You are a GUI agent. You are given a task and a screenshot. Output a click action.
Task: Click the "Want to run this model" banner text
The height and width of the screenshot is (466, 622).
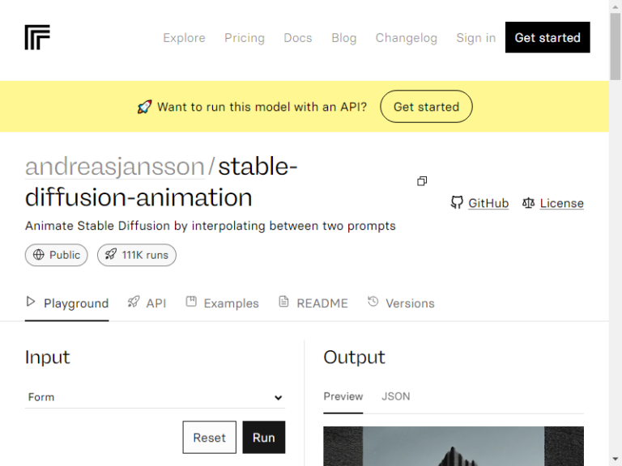(262, 107)
